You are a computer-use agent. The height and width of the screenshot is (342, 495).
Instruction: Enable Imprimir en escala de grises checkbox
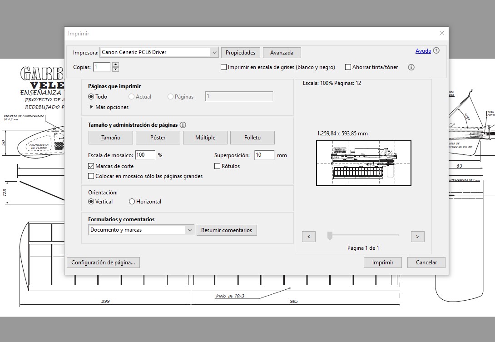[223, 67]
